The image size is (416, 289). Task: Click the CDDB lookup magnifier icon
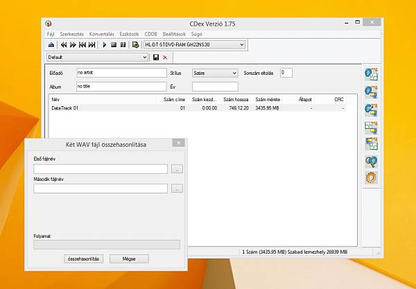click(371, 161)
